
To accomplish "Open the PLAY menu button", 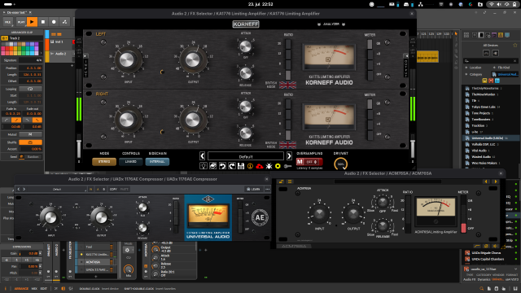I will [21, 22].
